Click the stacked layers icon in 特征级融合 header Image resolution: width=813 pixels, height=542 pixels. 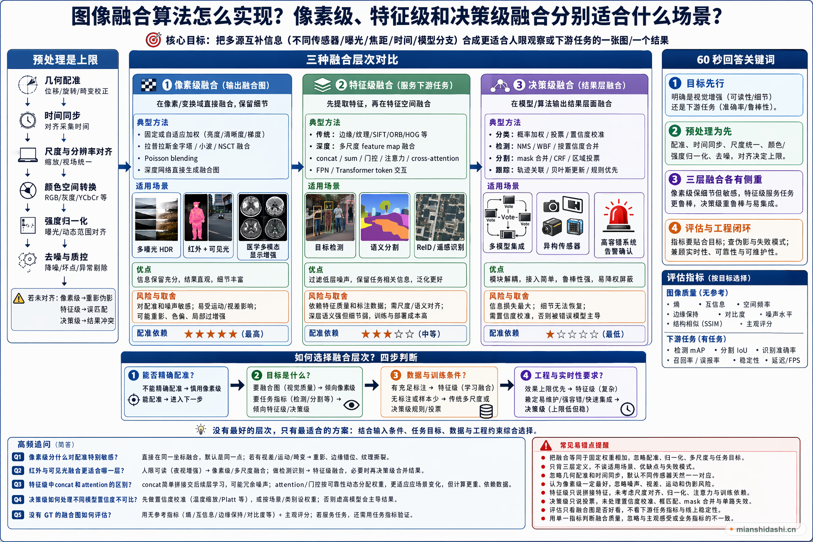(x=322, y=85)
